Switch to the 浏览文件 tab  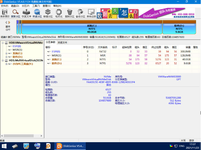(x=62, y=42)
